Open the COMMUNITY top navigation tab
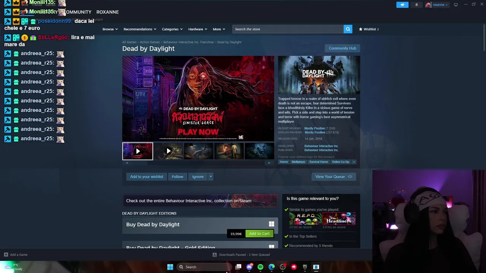 pos(78,12)
